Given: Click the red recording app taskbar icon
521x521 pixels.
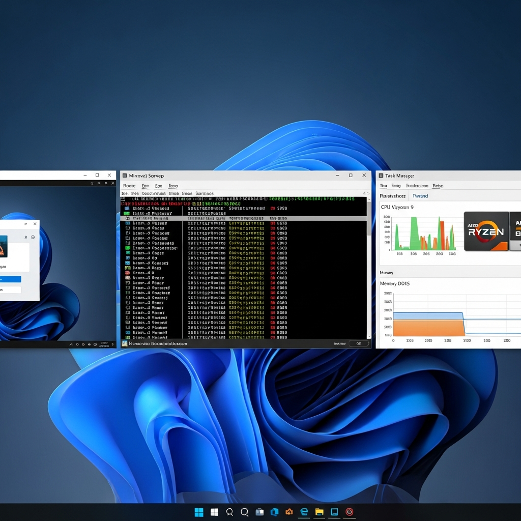Looking at the screenshot, I should pyautogui.click(x=349, y=512).
